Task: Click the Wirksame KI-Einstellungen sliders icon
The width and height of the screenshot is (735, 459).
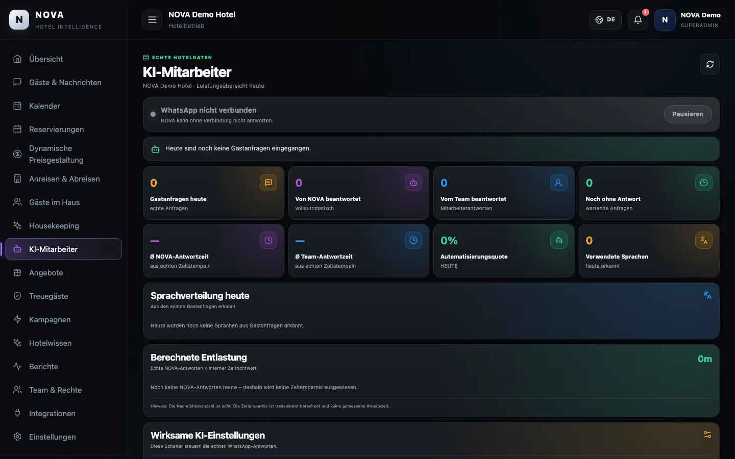Action: (x=707, y=435)
